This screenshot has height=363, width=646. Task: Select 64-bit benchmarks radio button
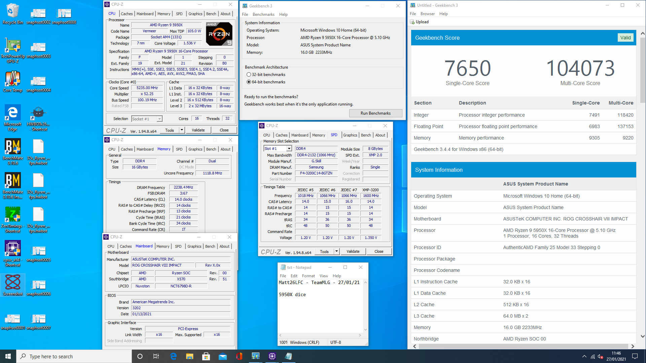(x=249, y=82)
